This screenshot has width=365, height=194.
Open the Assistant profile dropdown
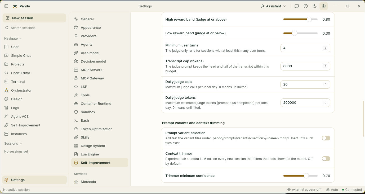273,6
